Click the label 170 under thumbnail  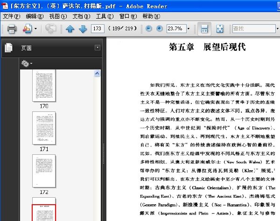click(x=44, y=106)
